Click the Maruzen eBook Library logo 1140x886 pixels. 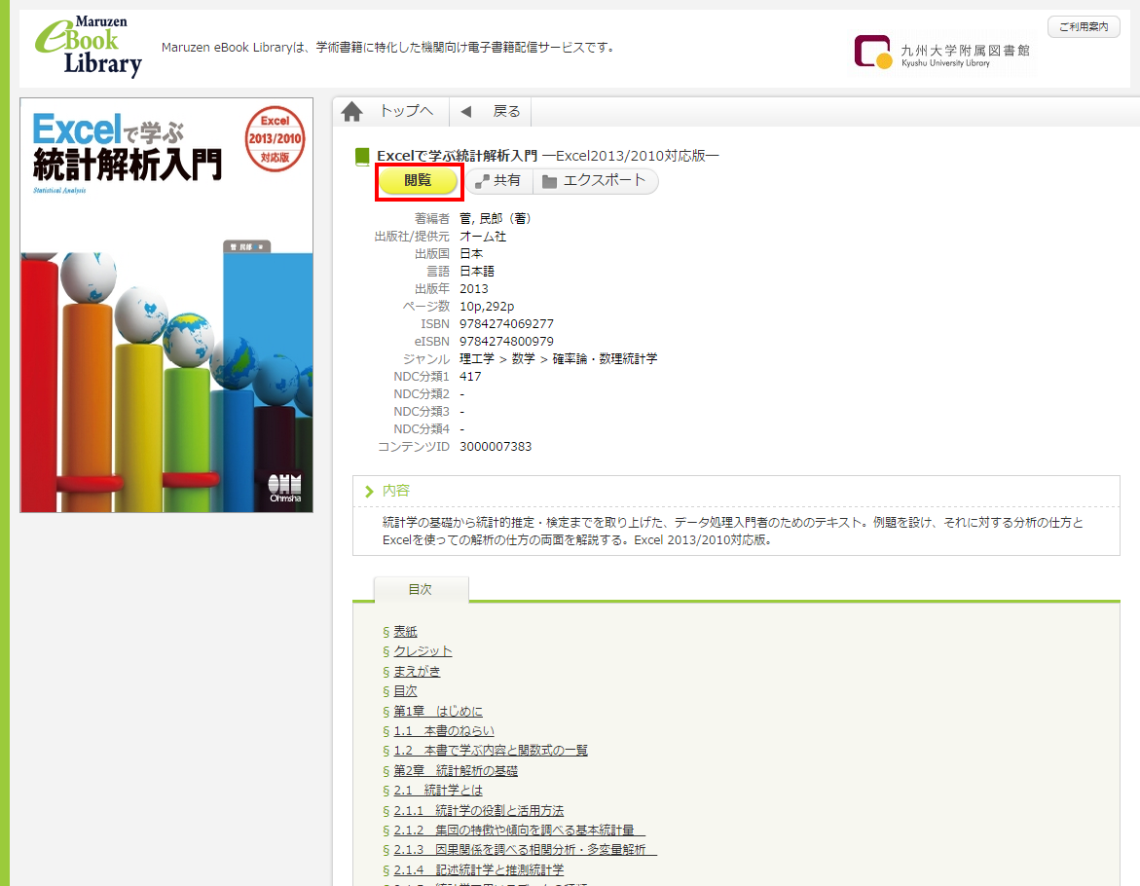88,47
